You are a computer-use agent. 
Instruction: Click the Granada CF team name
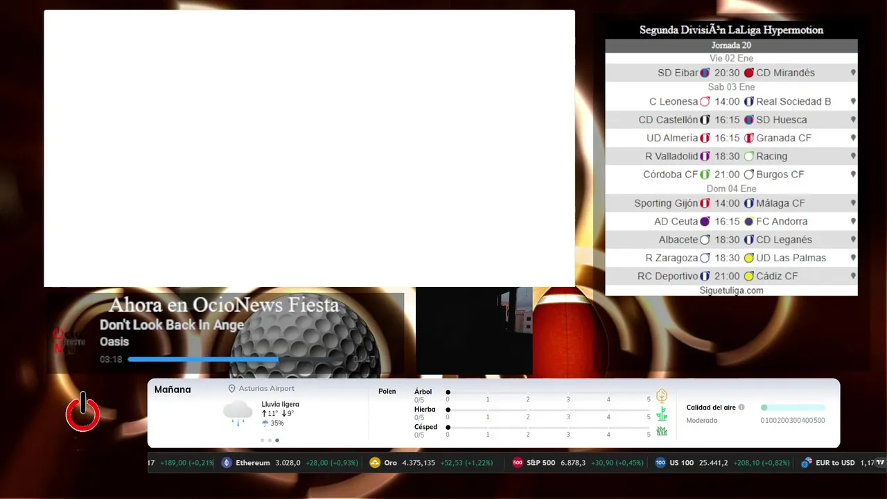pos(784,138)
